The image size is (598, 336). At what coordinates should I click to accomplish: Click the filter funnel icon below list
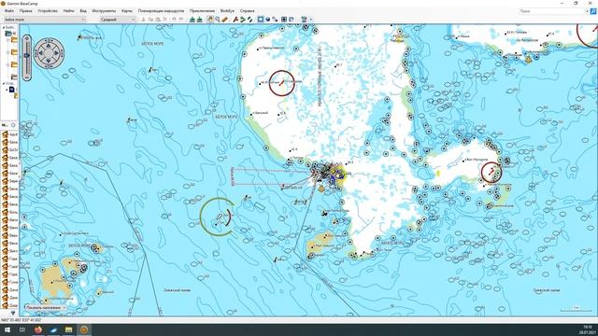coord(13,314)
